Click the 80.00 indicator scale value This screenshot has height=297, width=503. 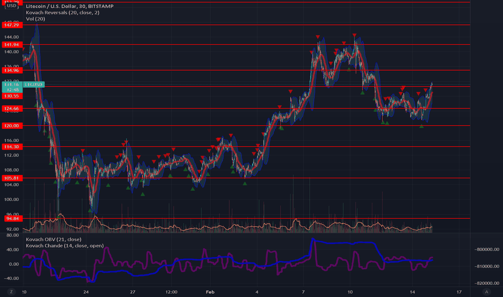point(12,235)
